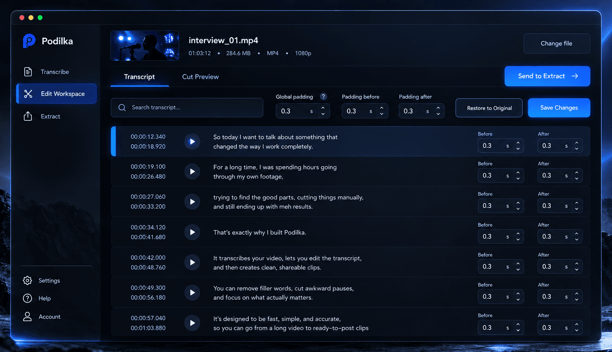Play the segment "It transcribes your video"

coord(192,263)
